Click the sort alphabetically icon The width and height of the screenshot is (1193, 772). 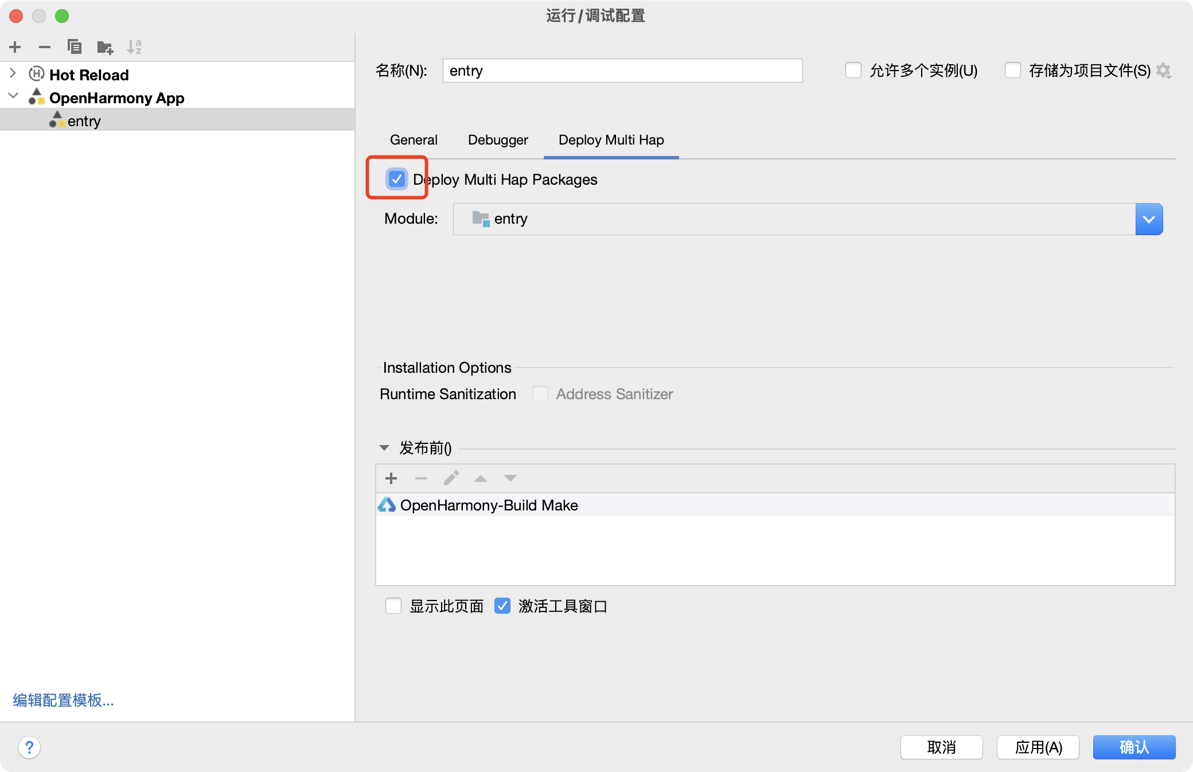click(134, 47)
